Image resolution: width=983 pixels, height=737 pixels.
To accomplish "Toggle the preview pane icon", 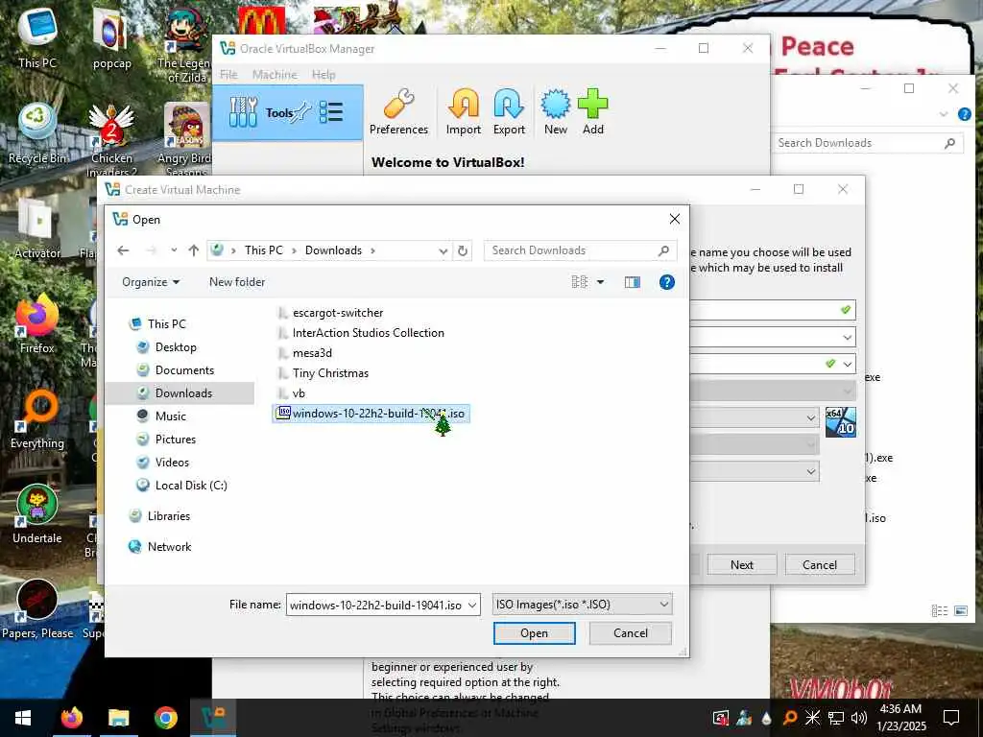I will [633, 282].
